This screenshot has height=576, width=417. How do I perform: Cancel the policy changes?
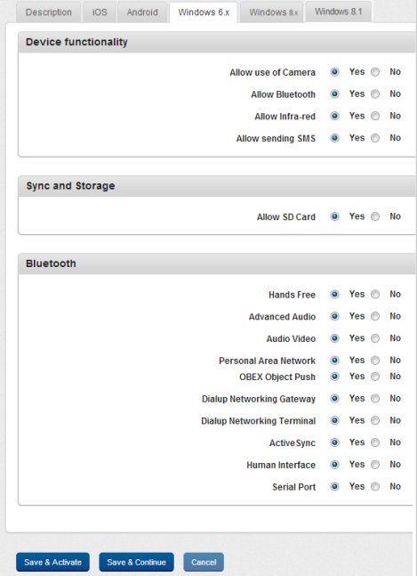coord(204,562)
